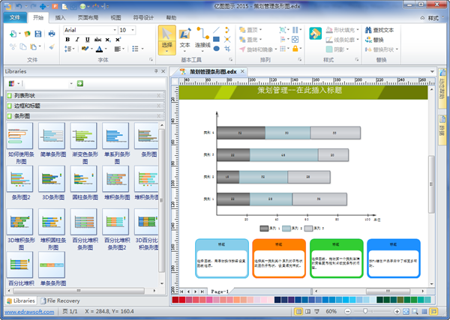Open the 形状填充 shape fill option
Image resolution: width=450 pixels, height=320 pixels.
pyautogui.click(x=338, y=31)
